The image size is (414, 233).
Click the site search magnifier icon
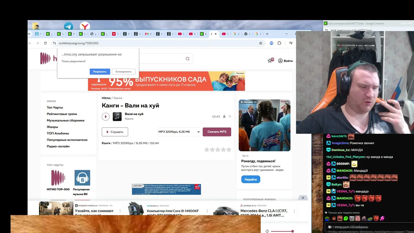(x=188, y=59)
